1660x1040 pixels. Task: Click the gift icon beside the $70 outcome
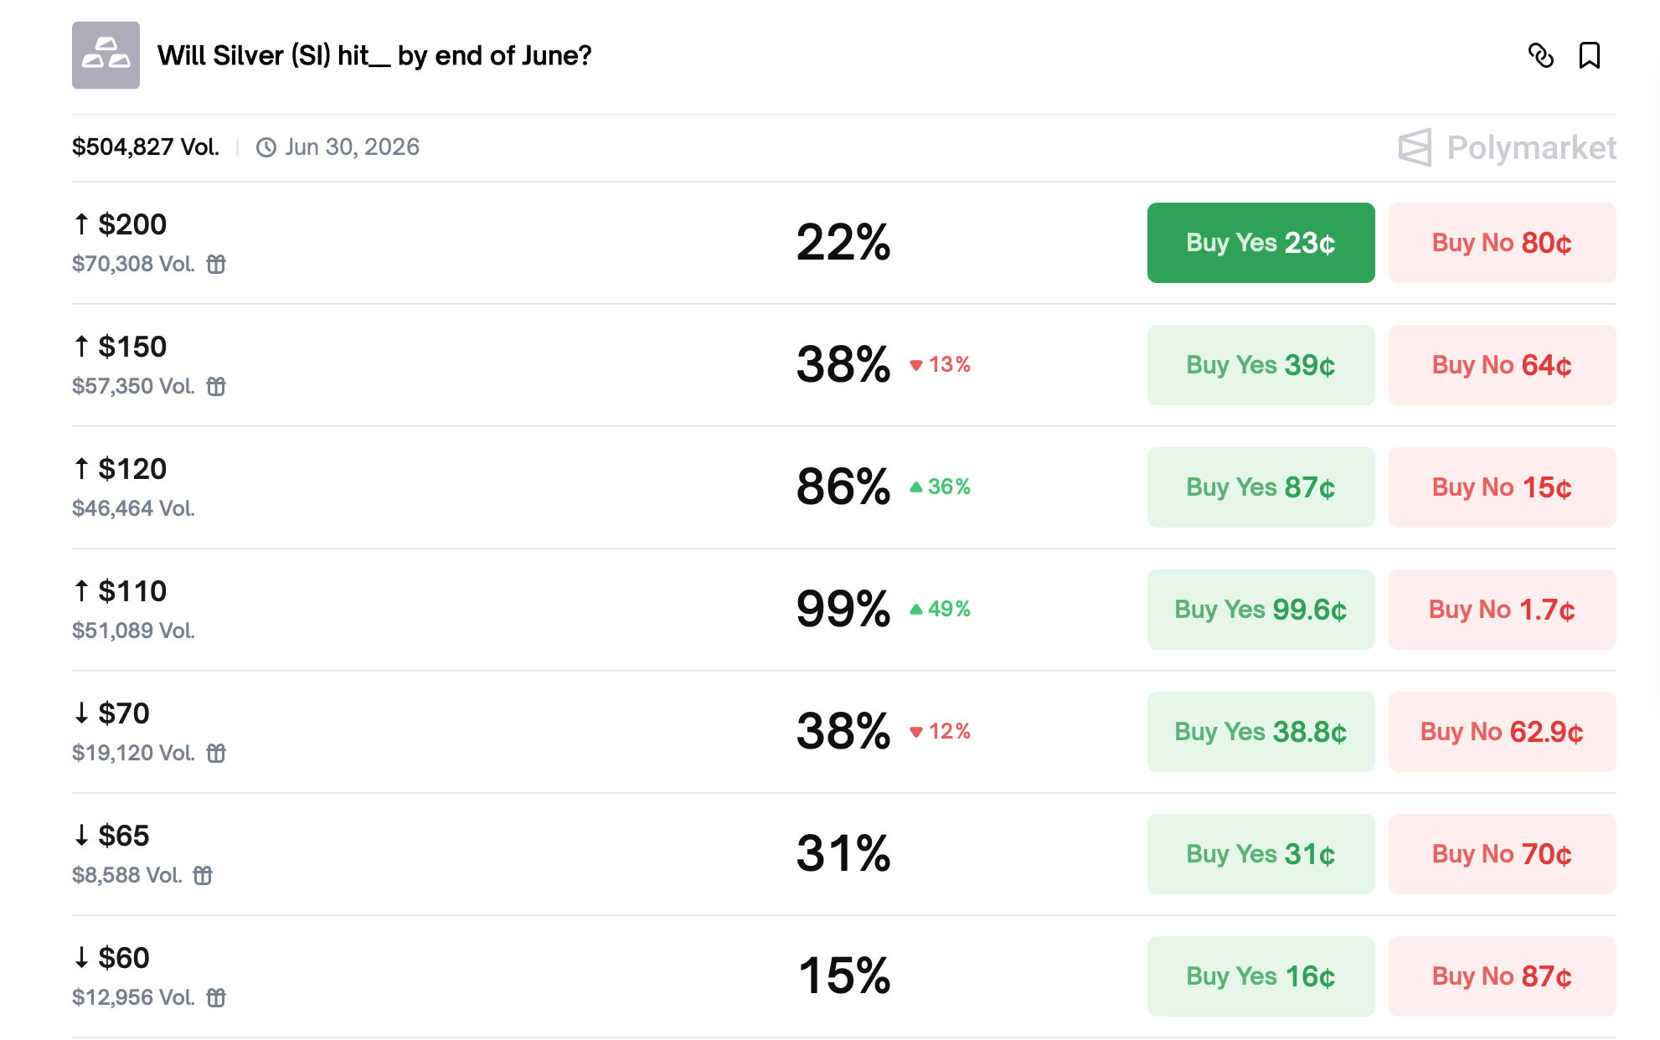click(x=217, y=753)
